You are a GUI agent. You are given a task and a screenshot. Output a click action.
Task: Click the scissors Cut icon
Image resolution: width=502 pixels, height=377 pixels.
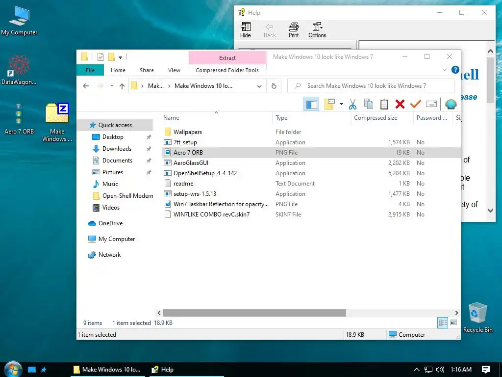352,104
